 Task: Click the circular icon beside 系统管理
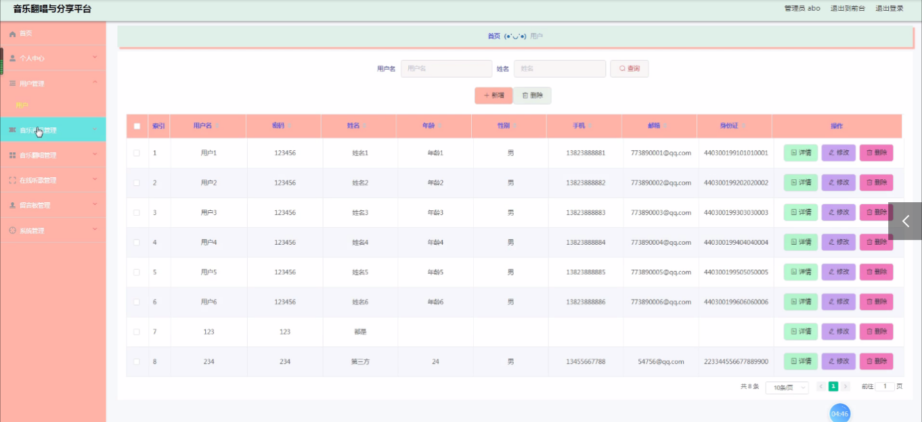(12, 231)
